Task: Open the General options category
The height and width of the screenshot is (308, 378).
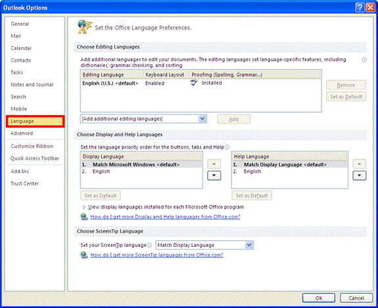Action: (x=20, y=24)
